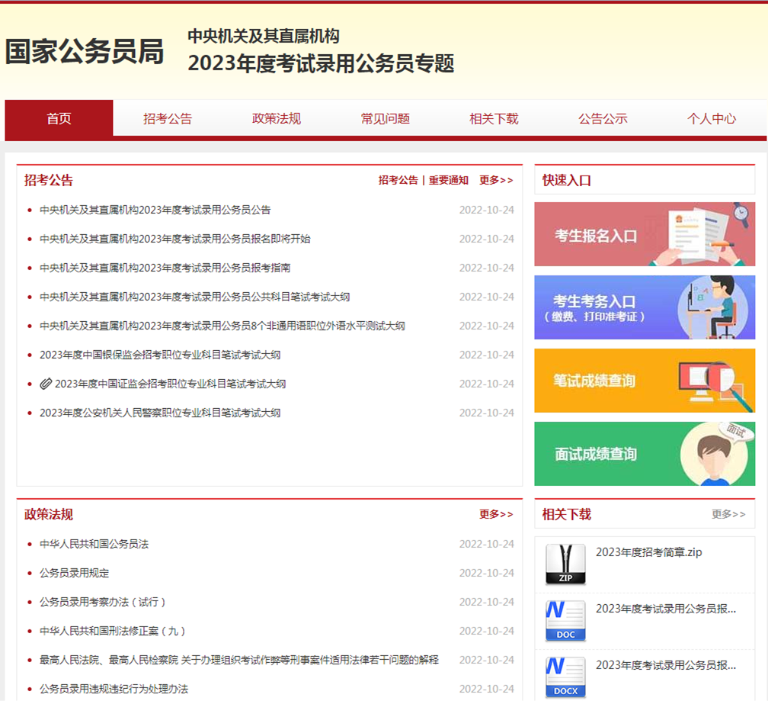Switch to the 政策法规 tab

277,118
